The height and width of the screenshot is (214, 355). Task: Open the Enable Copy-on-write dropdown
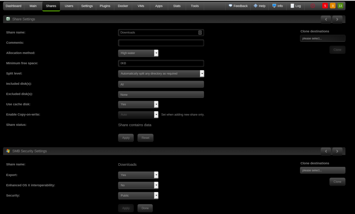click(138, 115)
